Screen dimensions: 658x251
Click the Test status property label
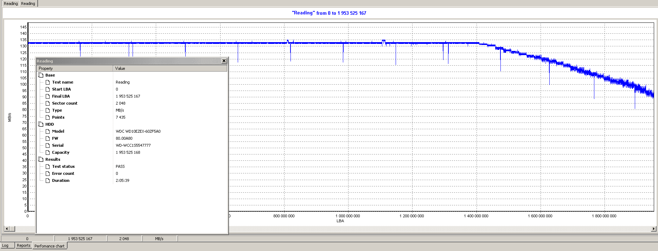coord(63,166)
